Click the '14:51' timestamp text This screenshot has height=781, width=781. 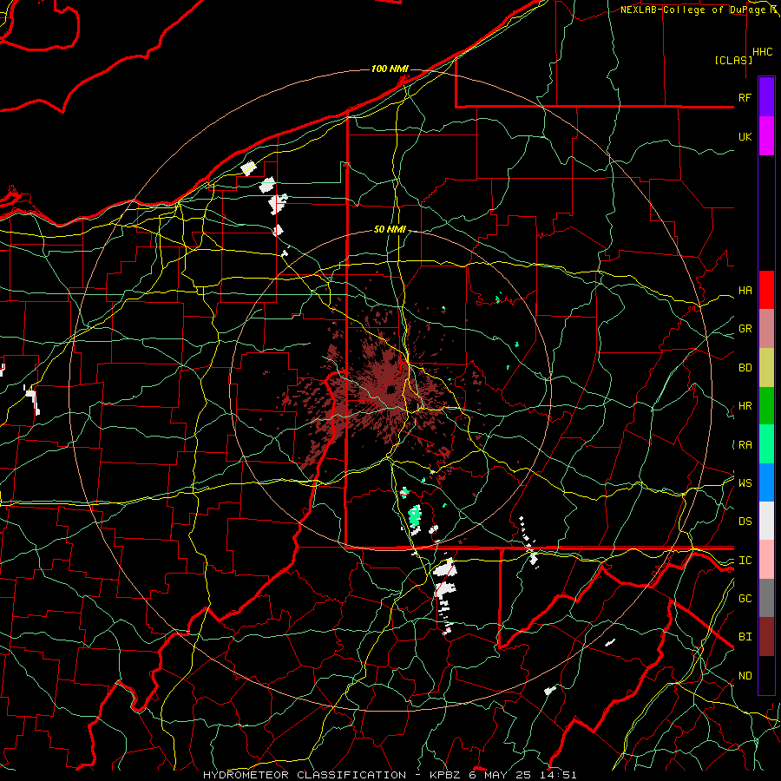click(557, 775)
